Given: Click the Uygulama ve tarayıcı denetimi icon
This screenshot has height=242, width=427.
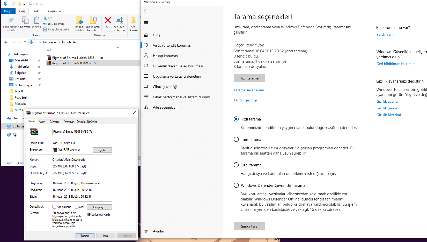Looking at the screenshot, I should coord(146,76).
